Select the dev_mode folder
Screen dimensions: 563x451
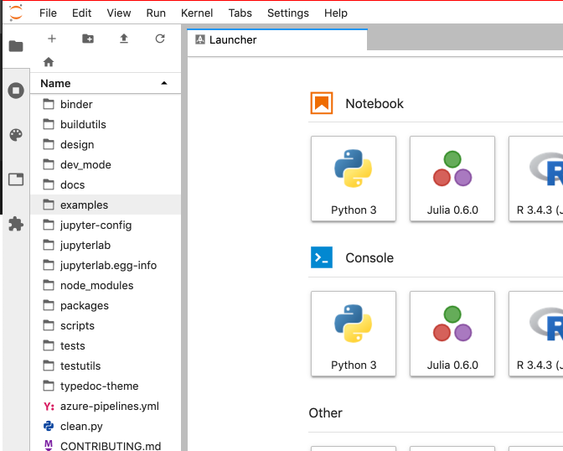pyautogui.click(x=106, y=164)
